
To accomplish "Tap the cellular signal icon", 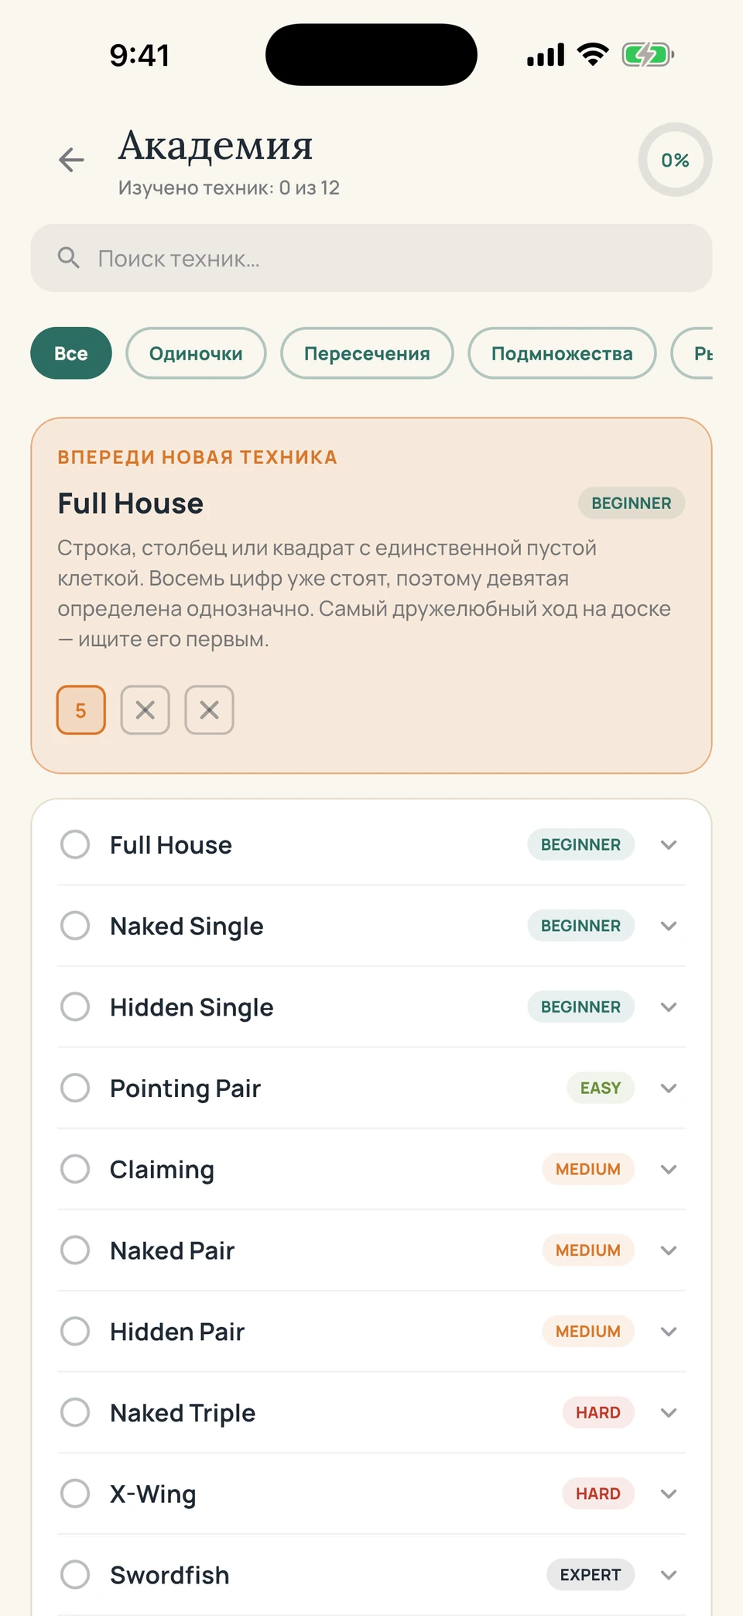I will coord(546,55).
